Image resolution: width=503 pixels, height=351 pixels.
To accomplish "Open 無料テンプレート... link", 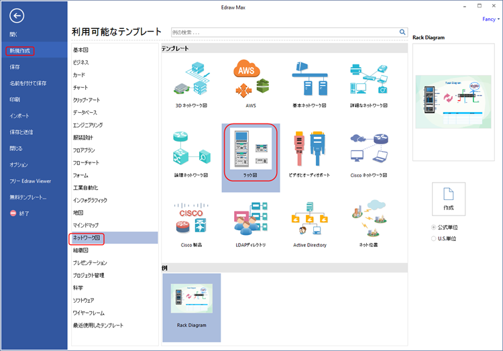I will click(x=28, y=197).
